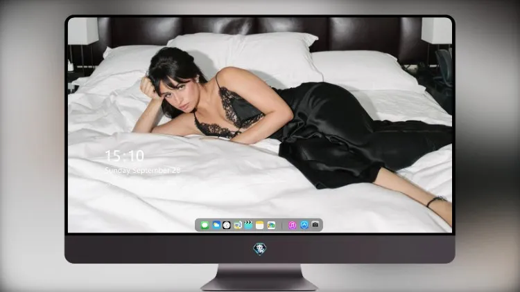Open the clapperboard video app in dock

248,225
